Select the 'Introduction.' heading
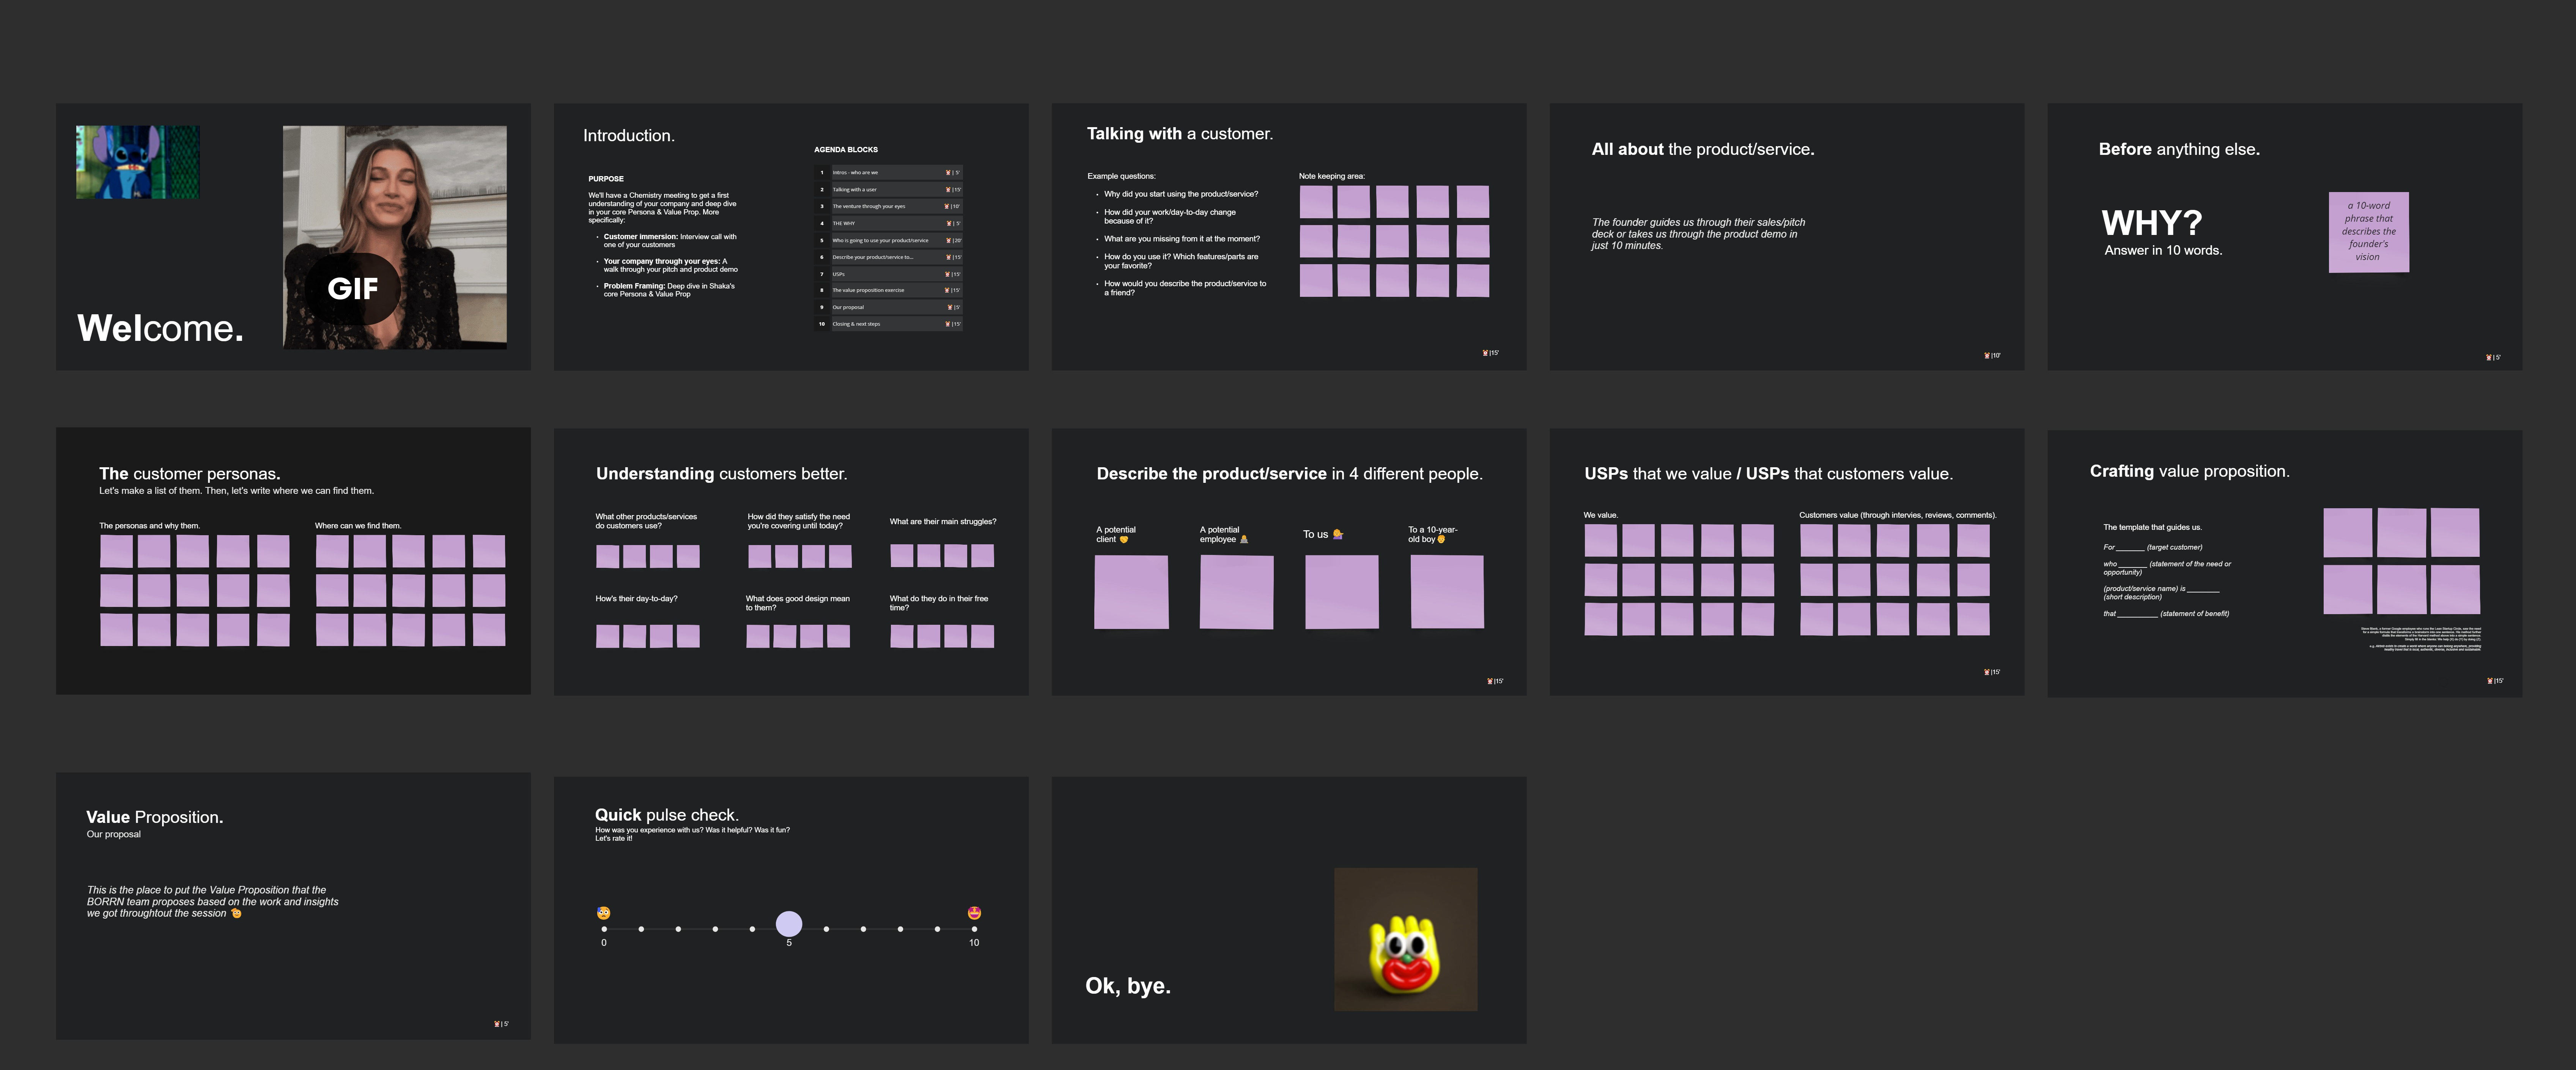 click(629, 135)
